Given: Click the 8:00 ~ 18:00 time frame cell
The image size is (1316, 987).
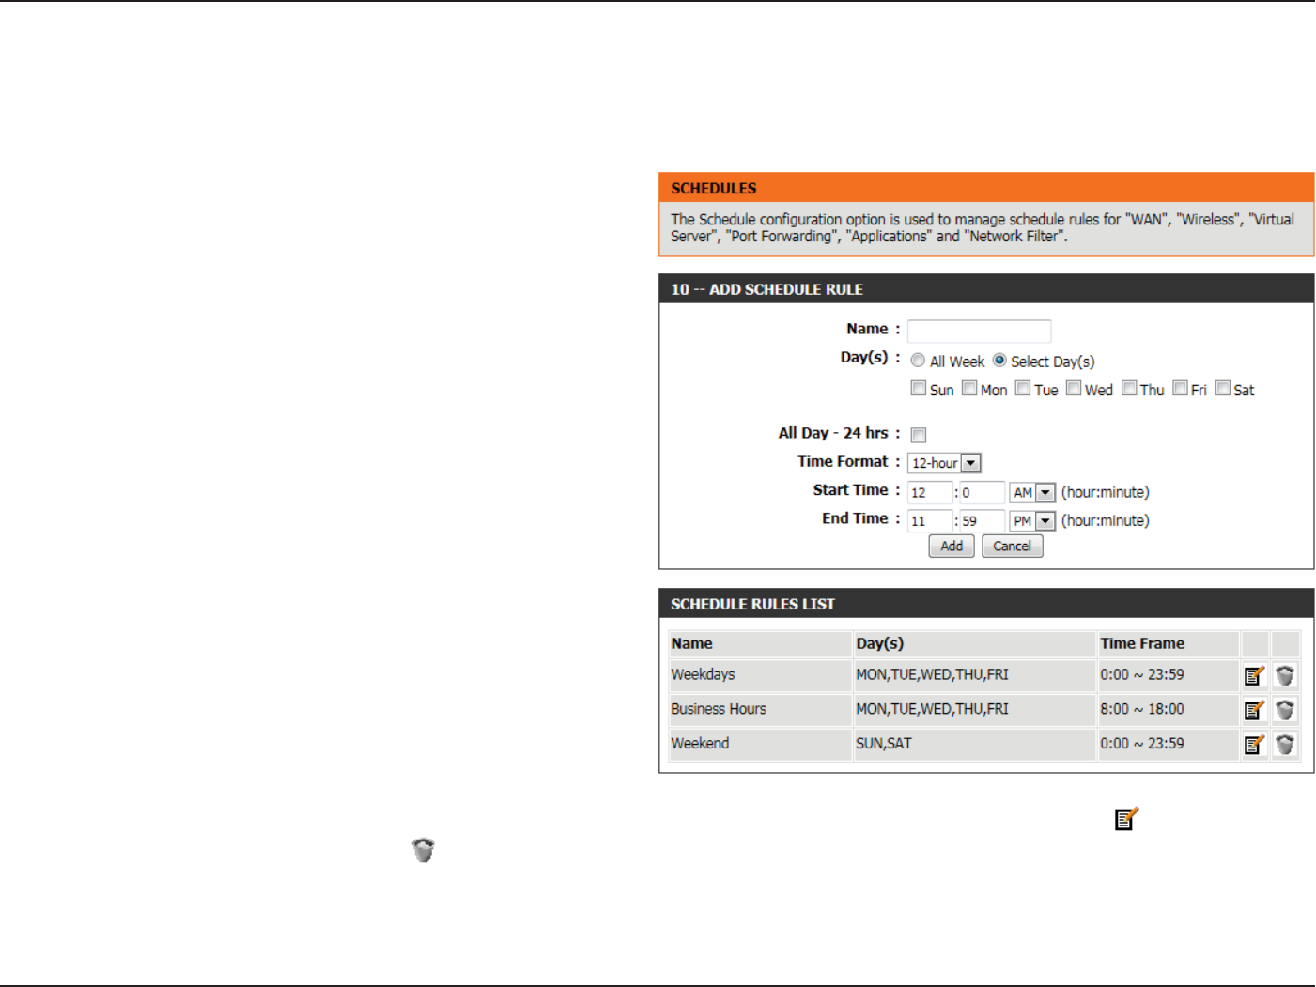Looking at the screenshot, I should point(1169,710).
